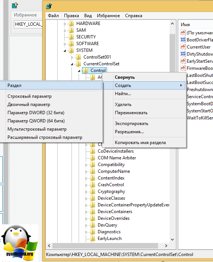Image resolution: width=213 pixels, height=262 pixels.
Task: Click the string icon next to CurrentUser
Action: [183, 47]
